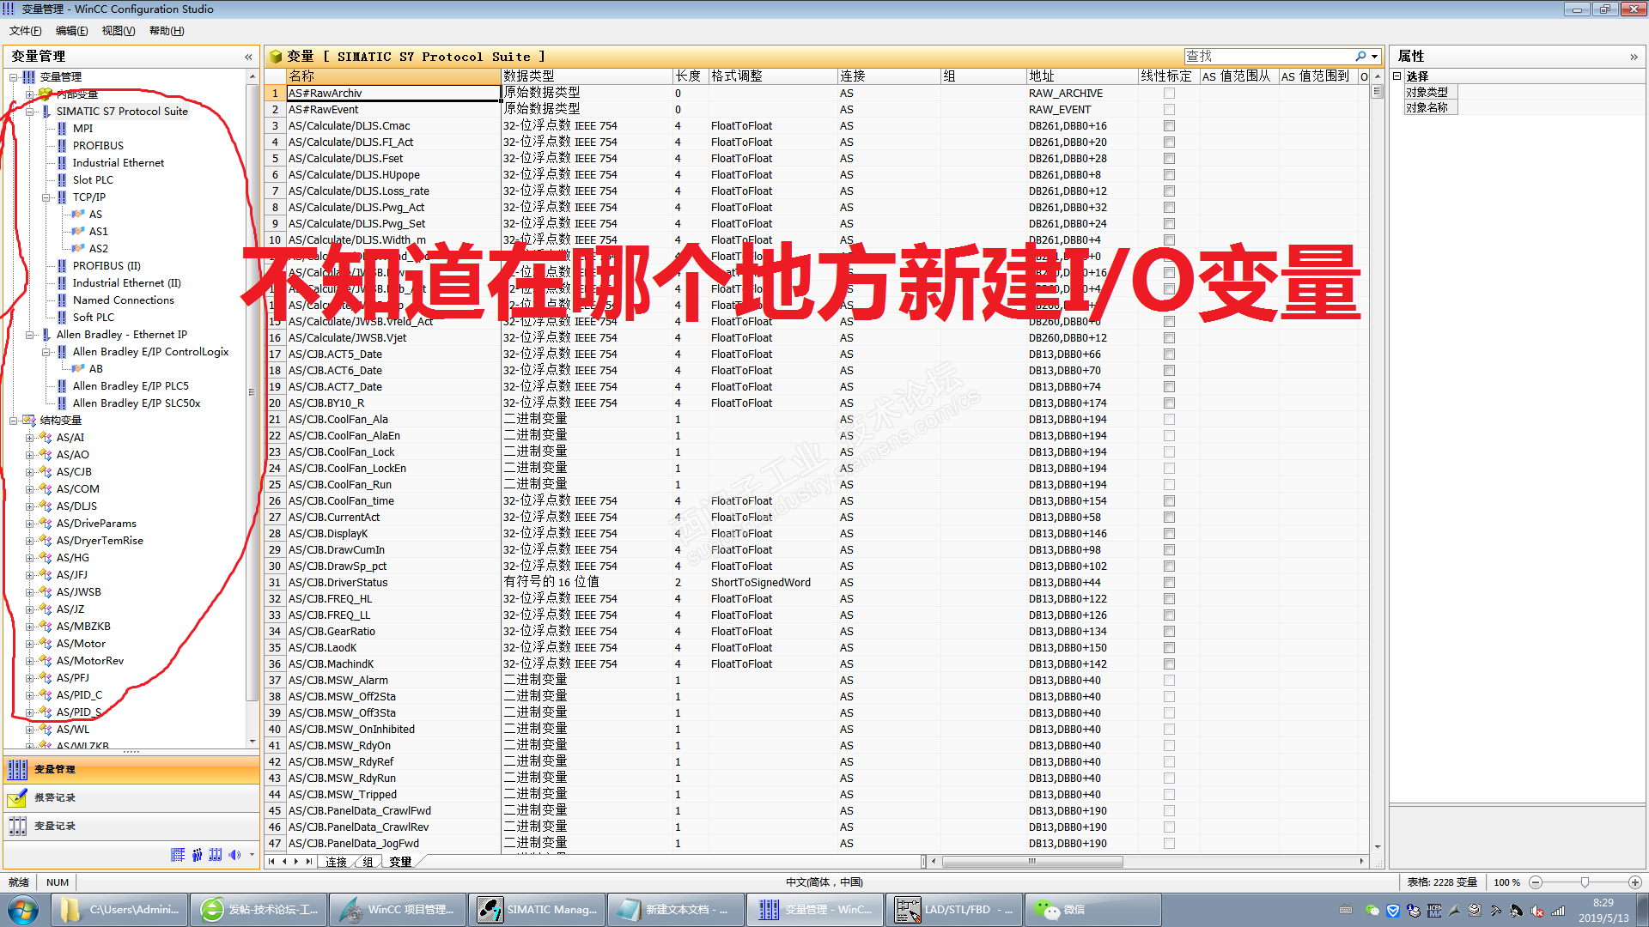Open the 编辑(E) menu

[x=71, y=31]
